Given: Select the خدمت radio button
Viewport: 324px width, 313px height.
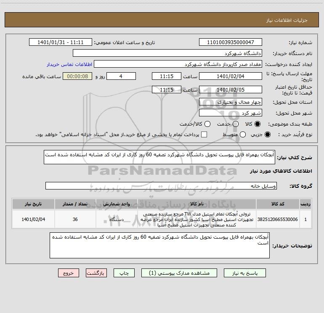Looking at the screenshot, I should click(236, 124).
